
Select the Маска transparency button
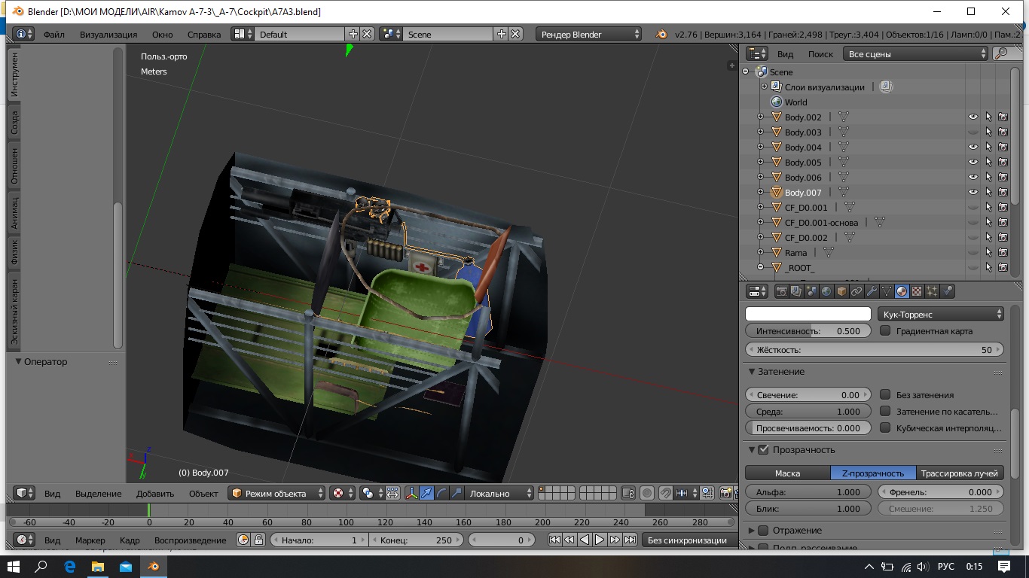(x=787, y=473)
